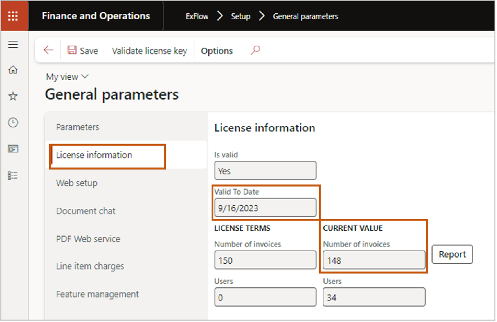Click General parameters breadcrumb

(x=305, y=16)
